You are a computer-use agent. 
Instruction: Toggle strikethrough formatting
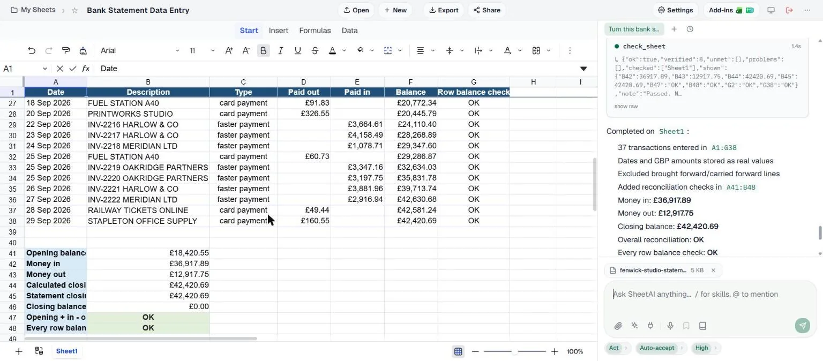315,50
